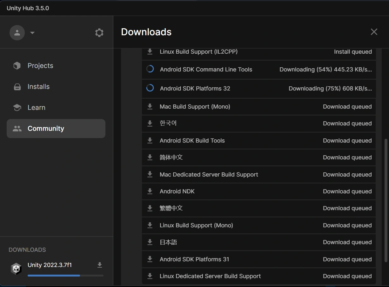Click download icon beside Unity 2022.3.7f1
Viewport: 389px width, 287px height.
coord(100,265)
